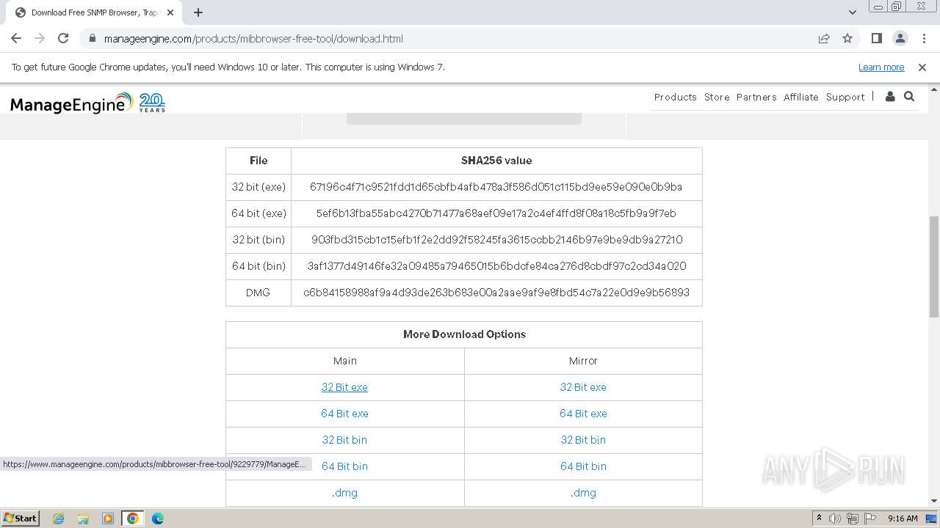Reload the current page

tap(63, 38)
